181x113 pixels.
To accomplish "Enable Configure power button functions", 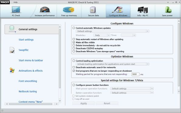I will 74,85.
